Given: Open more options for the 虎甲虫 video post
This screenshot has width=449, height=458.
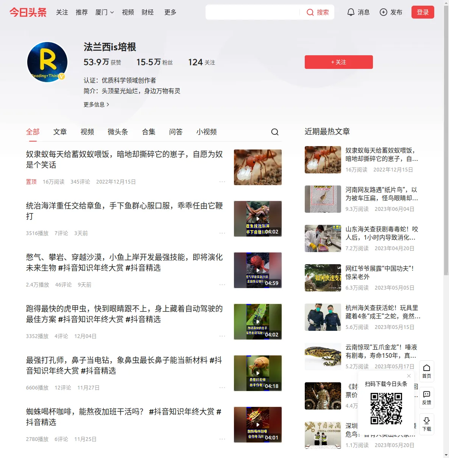Looking at the screenshot, I should [222, 336].
